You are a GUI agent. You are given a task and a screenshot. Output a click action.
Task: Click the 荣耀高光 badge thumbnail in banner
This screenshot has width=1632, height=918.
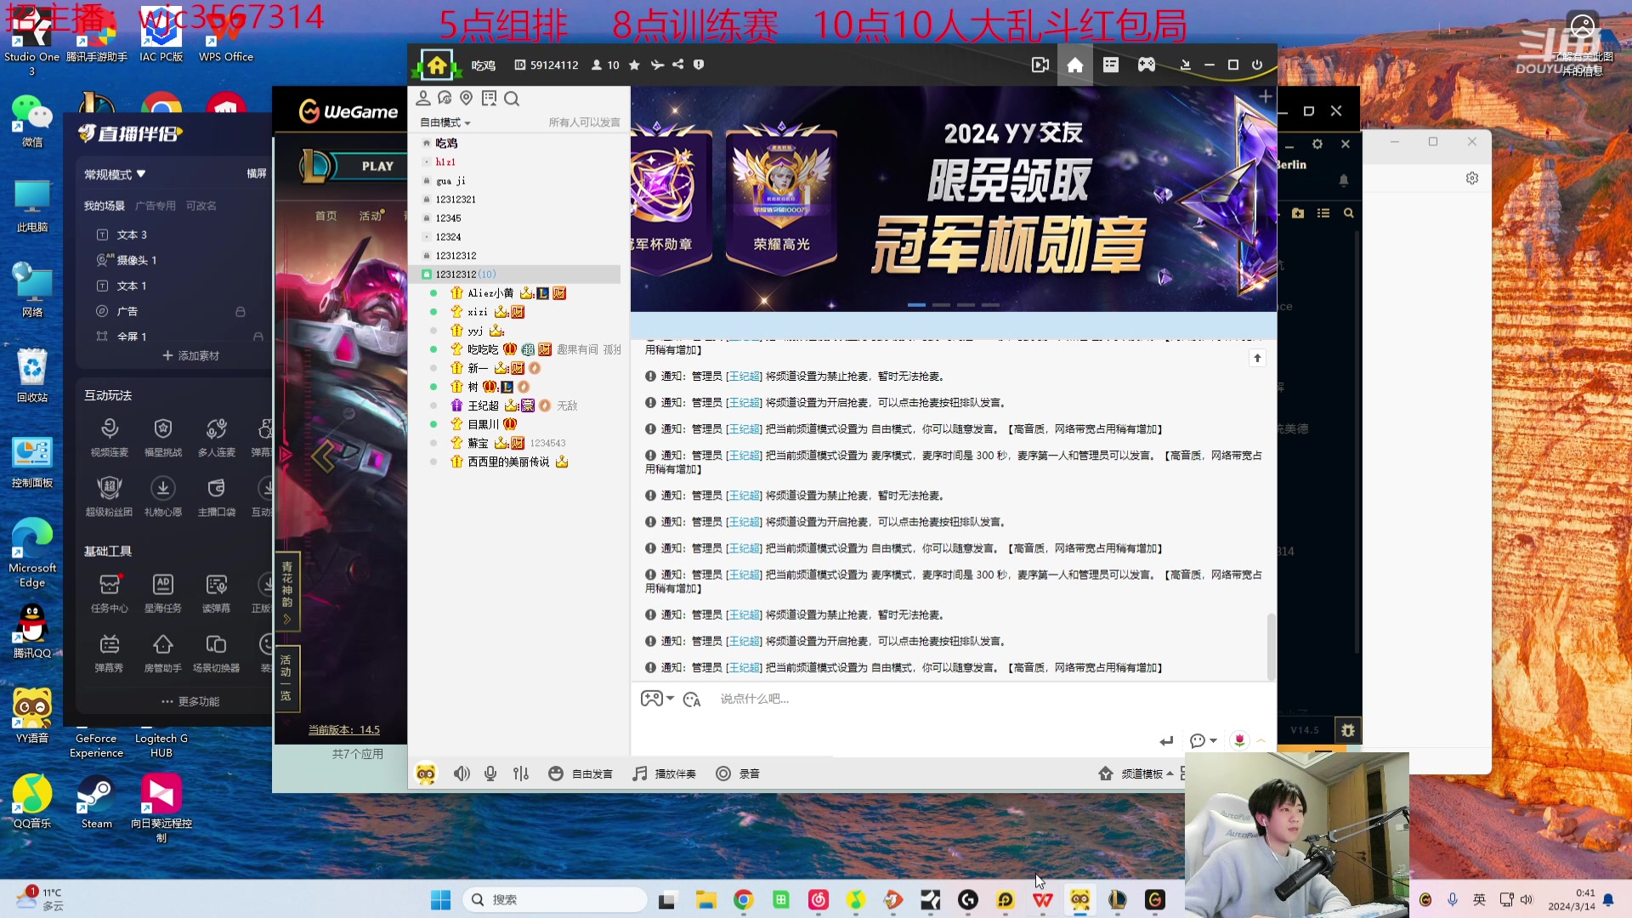point(781,200)
